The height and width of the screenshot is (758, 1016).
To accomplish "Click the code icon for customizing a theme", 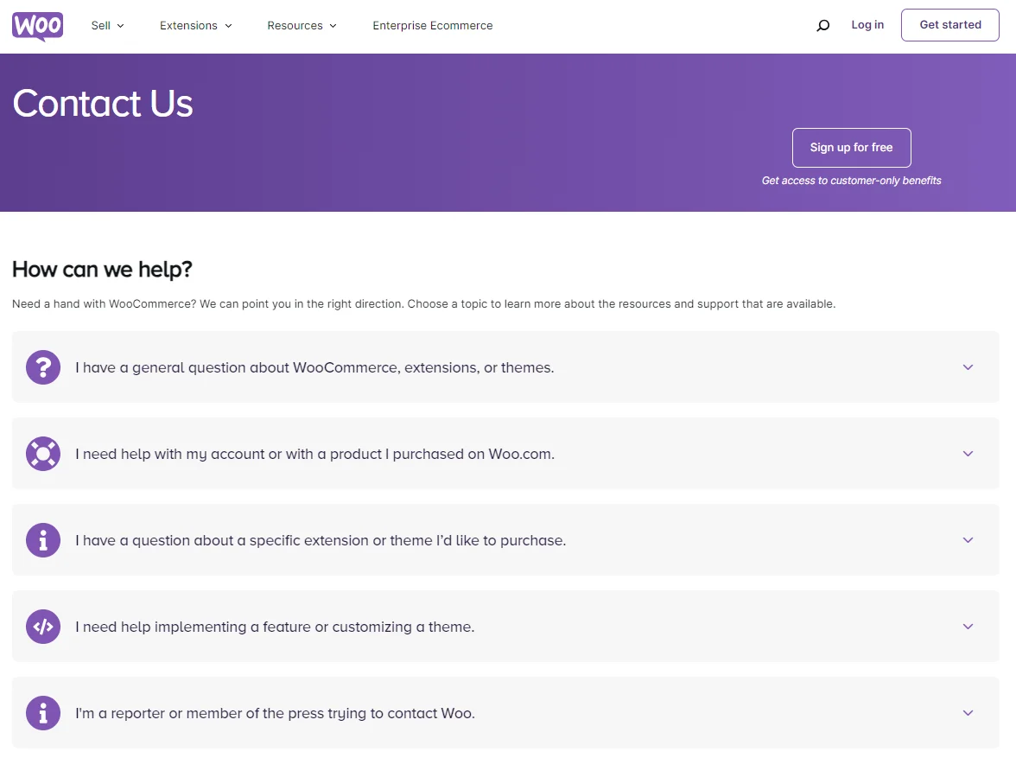I will [43, 627].
